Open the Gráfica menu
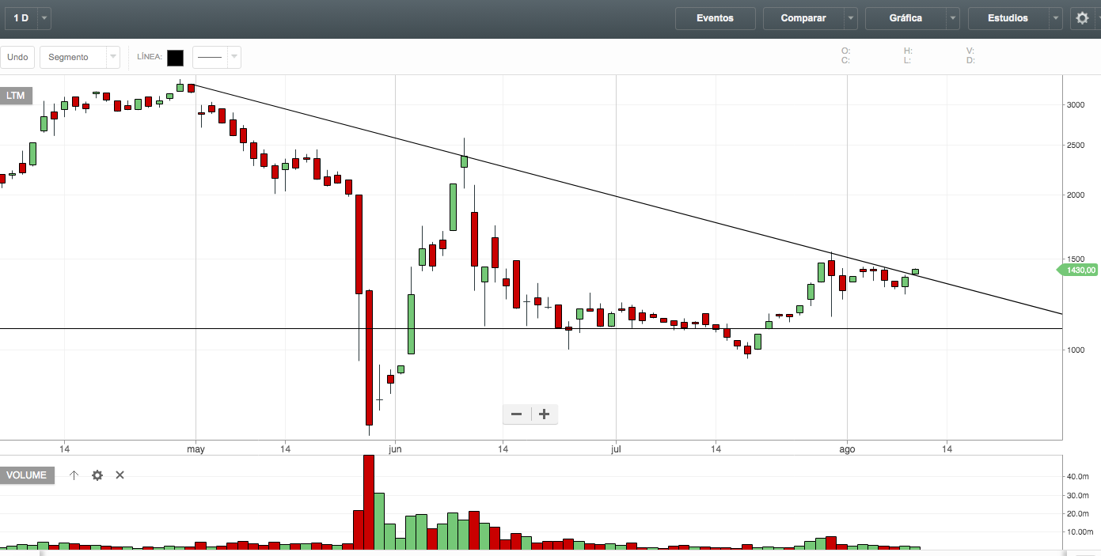The image size is (1101, 556). click(x=905, y=18)
